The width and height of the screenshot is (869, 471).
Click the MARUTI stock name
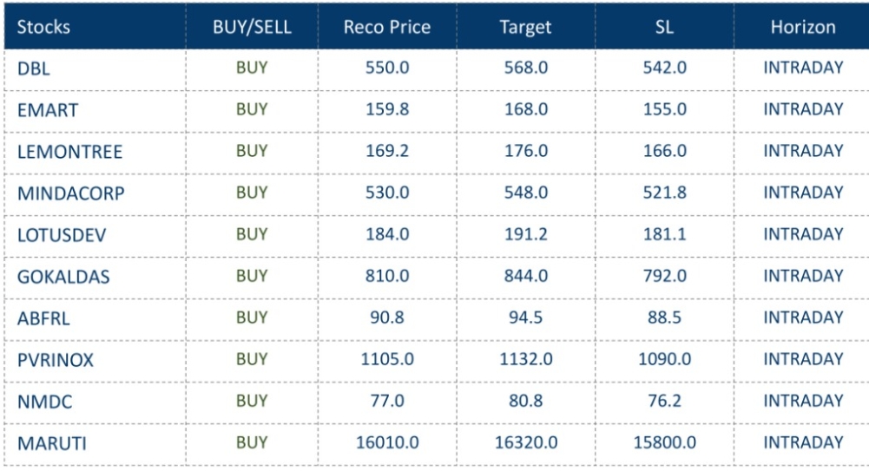point(46,444)
